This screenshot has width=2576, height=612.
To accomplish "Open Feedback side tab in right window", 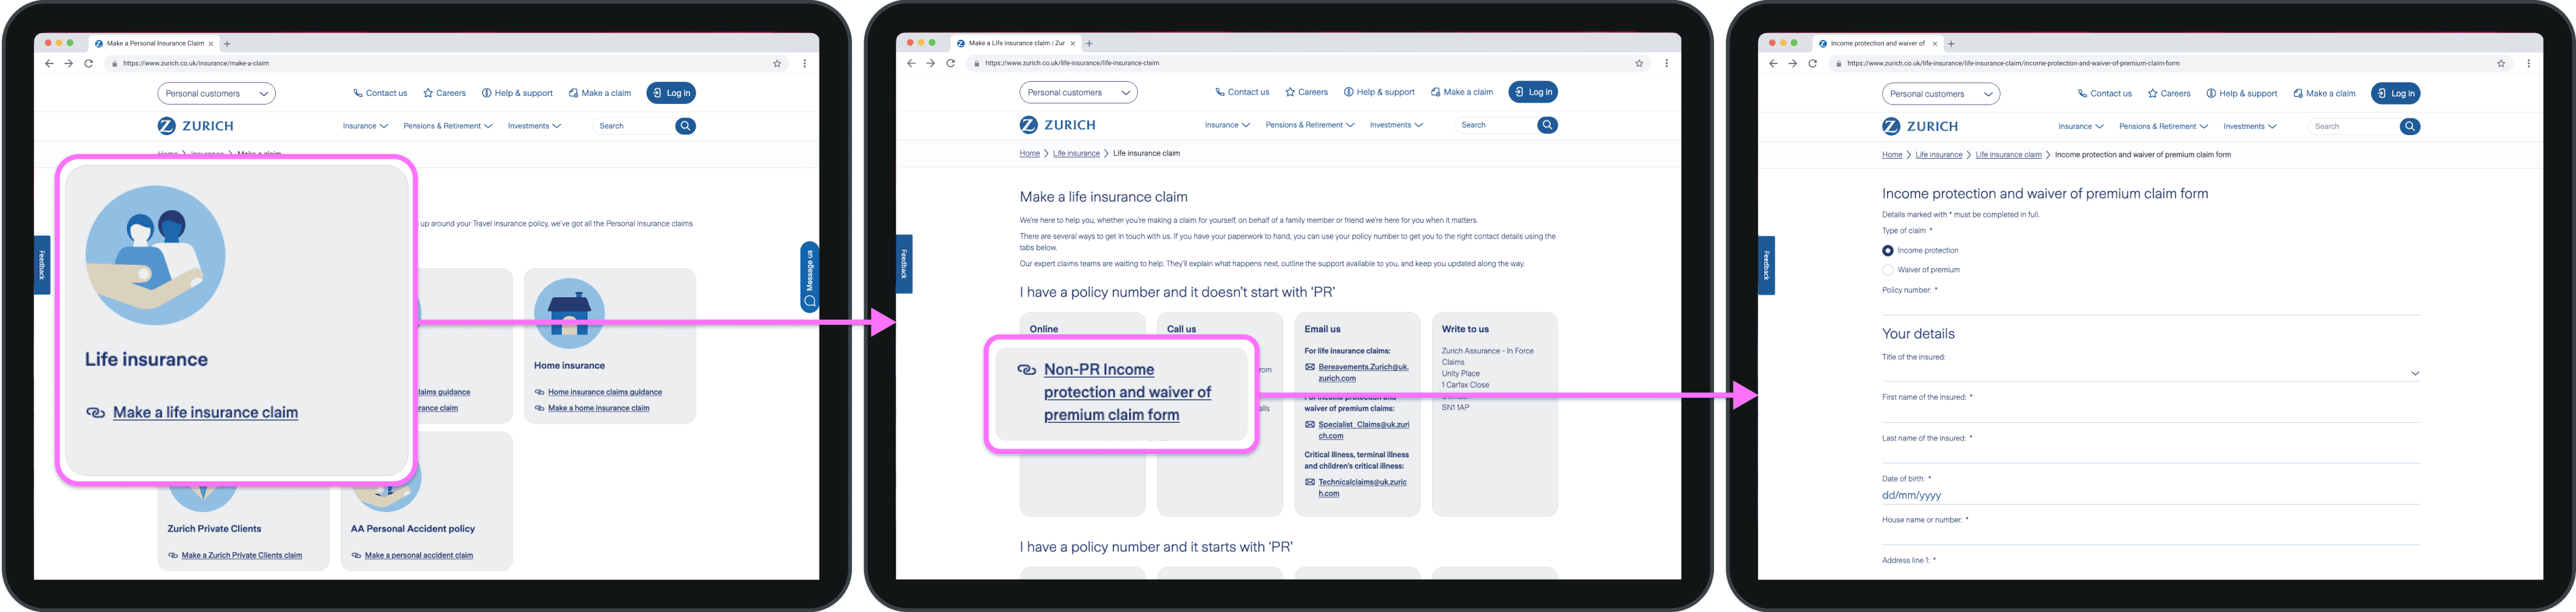I will (1766, 265).
